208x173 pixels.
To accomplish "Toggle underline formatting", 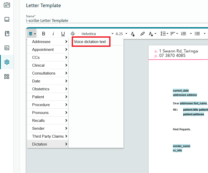I will (63, 34).
